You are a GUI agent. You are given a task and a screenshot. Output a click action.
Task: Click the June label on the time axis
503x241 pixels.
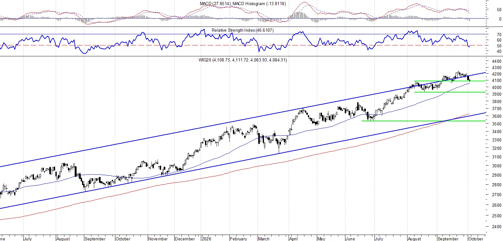[350, 239]
